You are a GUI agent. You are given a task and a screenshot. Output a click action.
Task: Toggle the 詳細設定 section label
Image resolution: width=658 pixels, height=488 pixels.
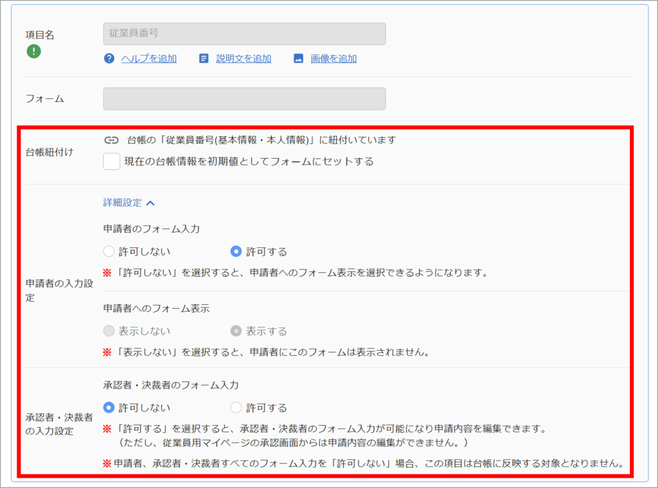tap(123, 203)
